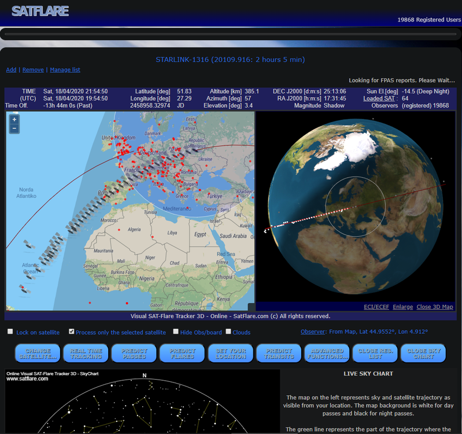This screenshot has width=462, height=434.
Task: Click the Remove link
Action: pyautogui.click(x=33, y=70)
